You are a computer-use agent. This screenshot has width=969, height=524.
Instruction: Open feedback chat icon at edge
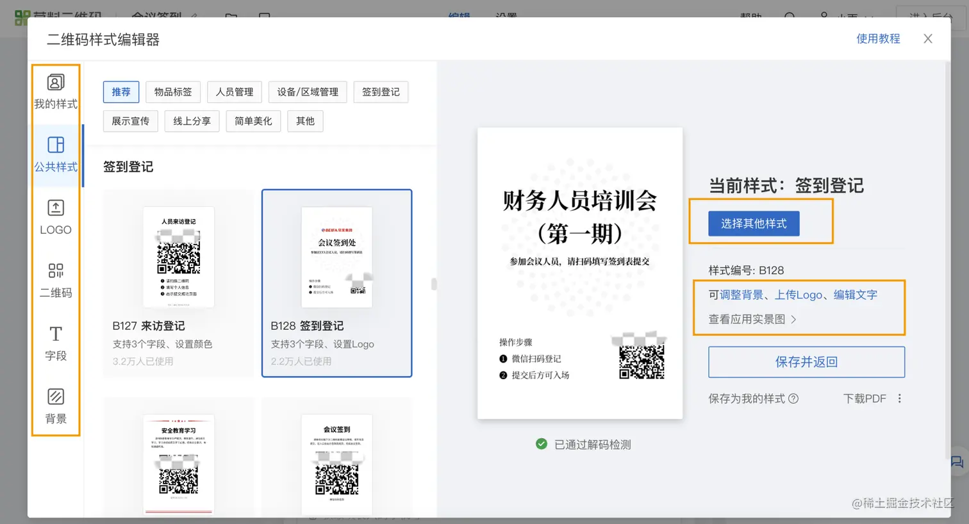(x=957, y=462)
